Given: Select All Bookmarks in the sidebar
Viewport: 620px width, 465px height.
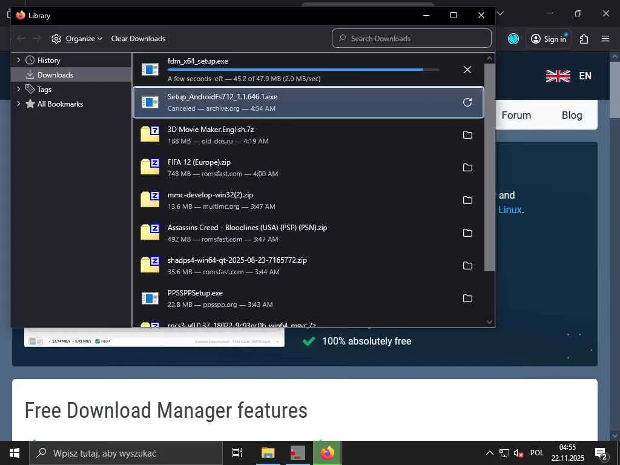Looking at the screenshot, I should click(60, 104).
